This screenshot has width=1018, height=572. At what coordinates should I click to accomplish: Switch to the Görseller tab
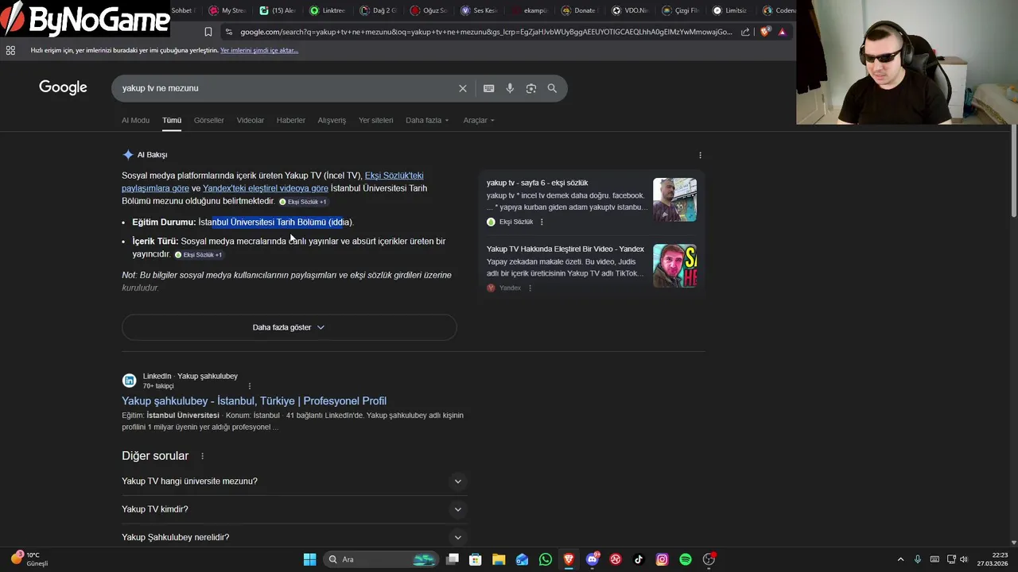click(x=208, y=121)
